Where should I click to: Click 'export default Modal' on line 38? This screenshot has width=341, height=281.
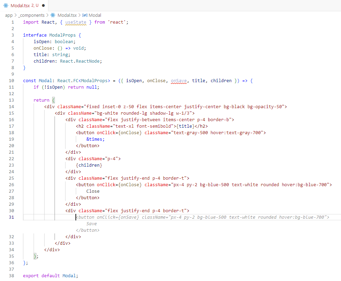point(50,276)
